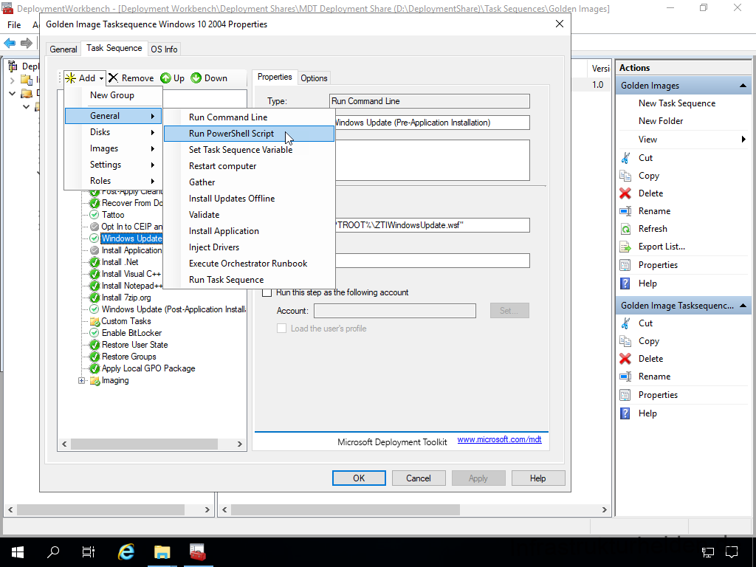Open Internet Explorer from the taskbar
Viewport: 756px width, 567px height.
[126, 552]
